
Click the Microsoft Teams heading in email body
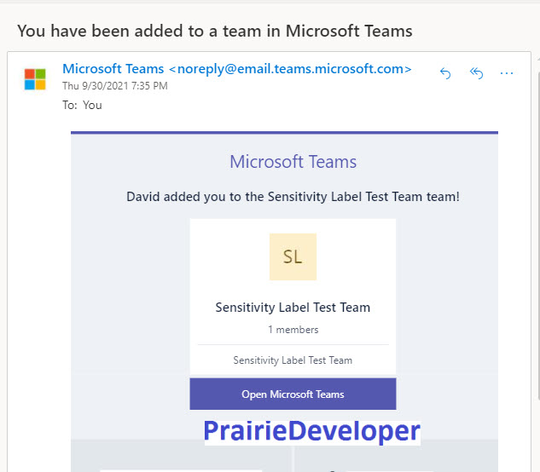pos(293,162)
